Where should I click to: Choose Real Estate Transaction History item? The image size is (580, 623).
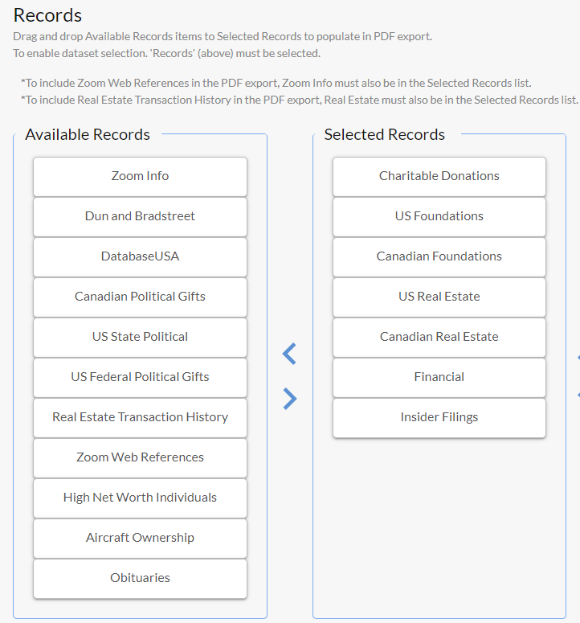tap(140, 417)
